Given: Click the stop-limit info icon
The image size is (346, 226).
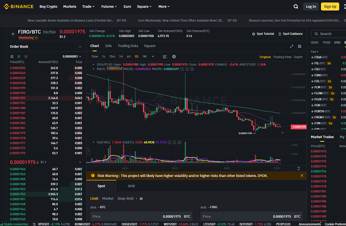Looking at the screenshot, I should coord(141,199).
